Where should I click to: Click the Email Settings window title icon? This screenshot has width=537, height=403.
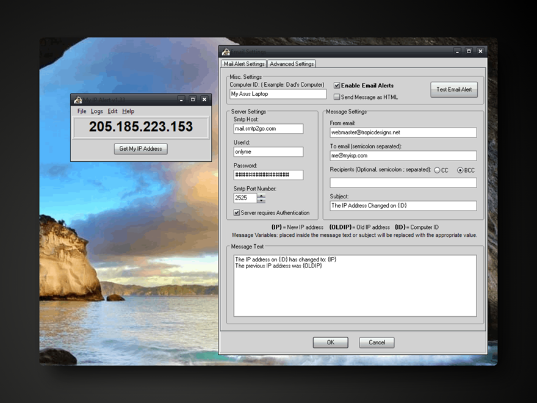[x=226, y=51]
